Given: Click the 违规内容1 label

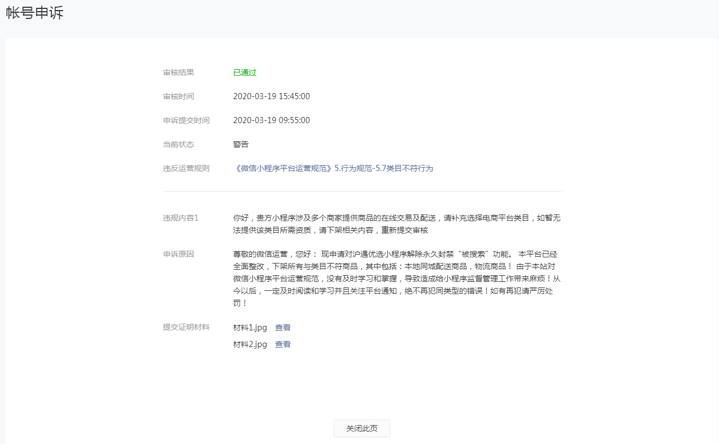Looking at the screenshot, I should point(181,218).
